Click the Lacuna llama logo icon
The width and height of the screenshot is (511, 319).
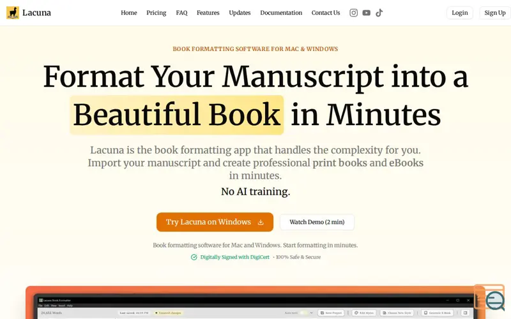tap(13, 13)
